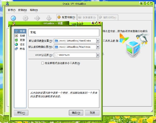The width and height of the screenshot is (156, 123).
Task: Select the 热键 category in settings list
Action: coord(20,36)
